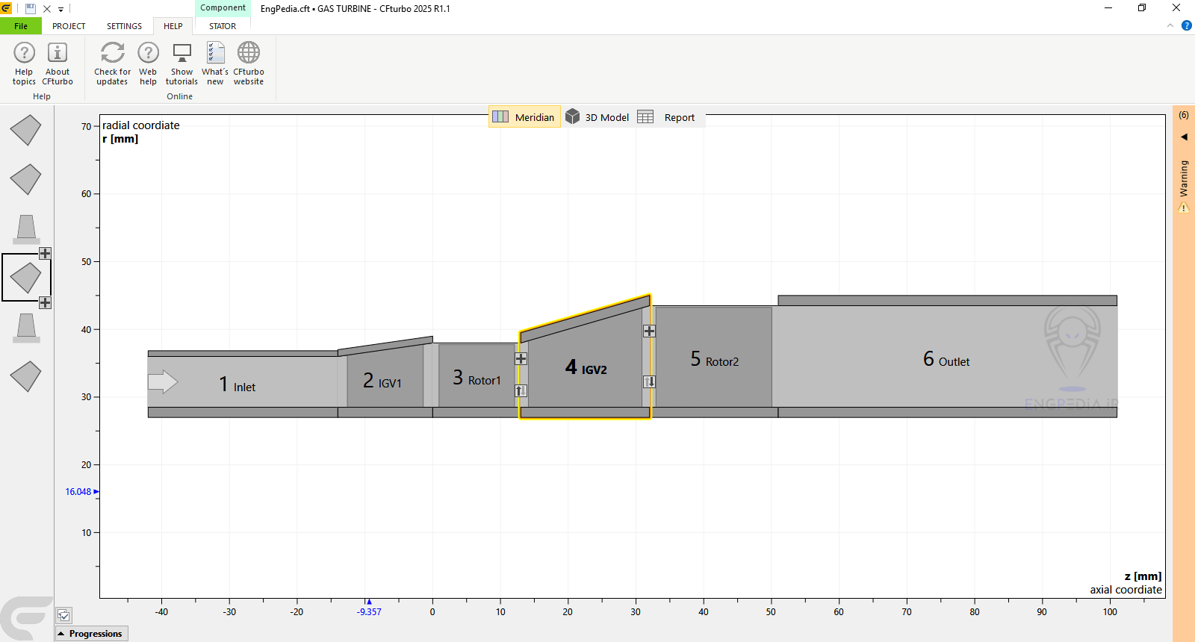Click the 16.048 radial coordinate marker

point(81,492)
